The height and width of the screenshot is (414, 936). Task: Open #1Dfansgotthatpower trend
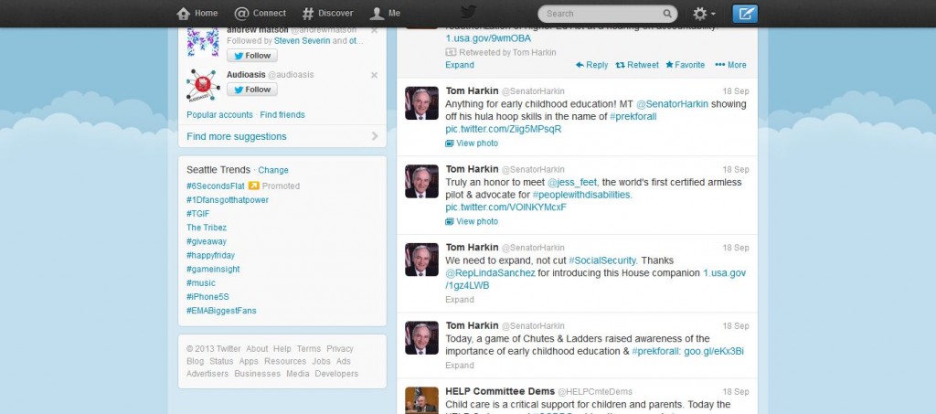coord(228,200)
